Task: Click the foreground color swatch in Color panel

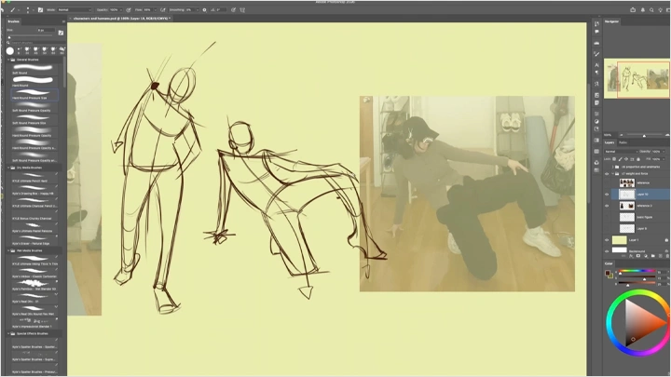Action: tap(609, 274)
